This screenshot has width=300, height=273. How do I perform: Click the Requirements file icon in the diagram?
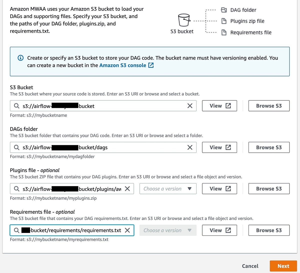point(224,32)
